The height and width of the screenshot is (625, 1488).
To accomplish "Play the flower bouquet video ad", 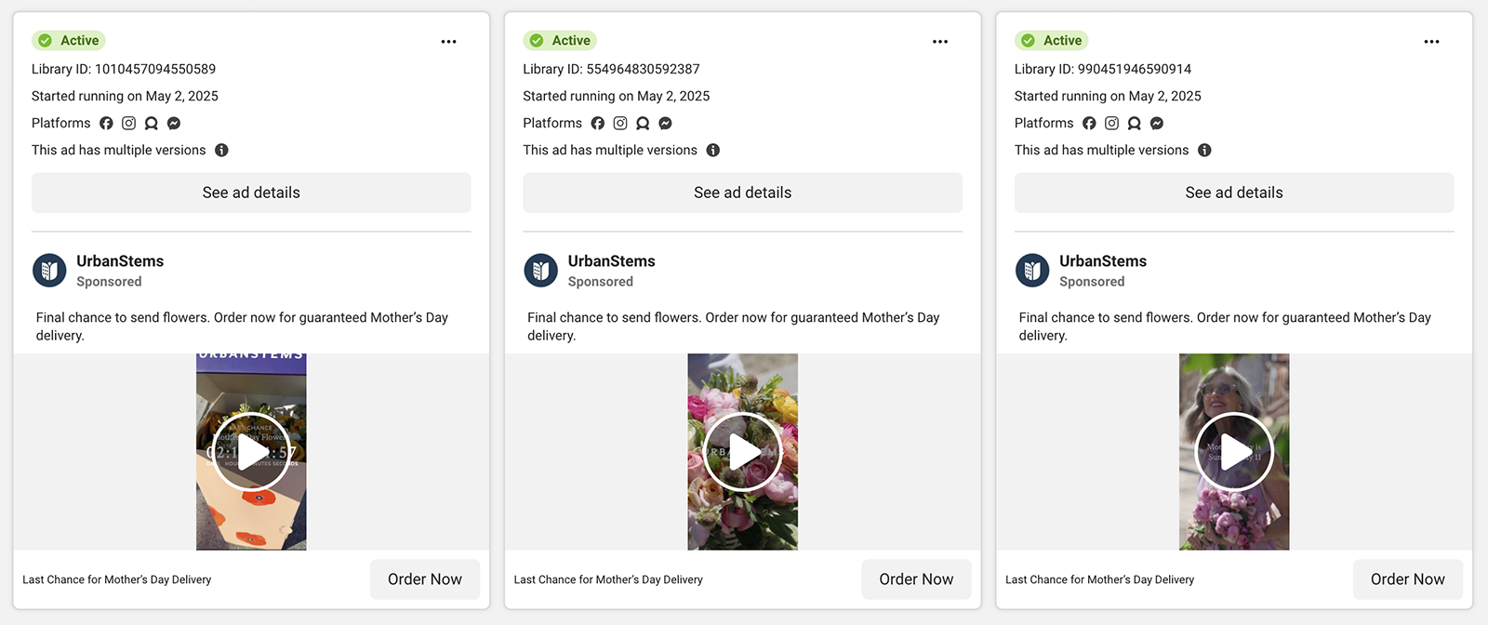I will tap(743, 452).
